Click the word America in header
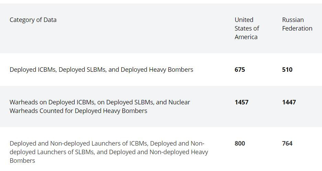The width and height of the screenshot is (322, 171). [246, 37]
